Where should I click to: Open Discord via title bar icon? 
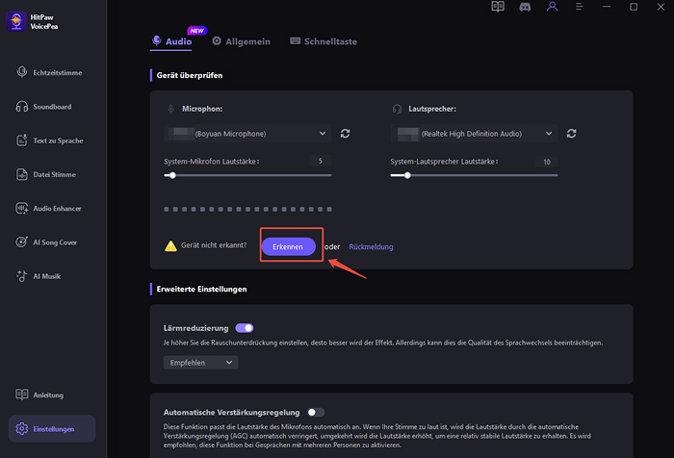click(x=525, y=7)
